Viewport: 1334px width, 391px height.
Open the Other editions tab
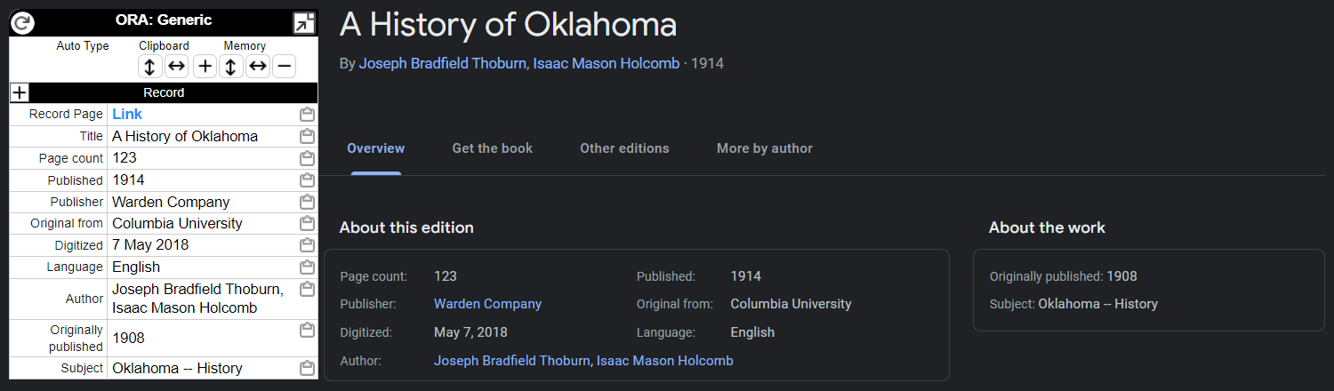pos(624,148)
